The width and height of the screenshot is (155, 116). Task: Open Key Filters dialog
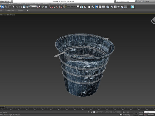[151, 115]
